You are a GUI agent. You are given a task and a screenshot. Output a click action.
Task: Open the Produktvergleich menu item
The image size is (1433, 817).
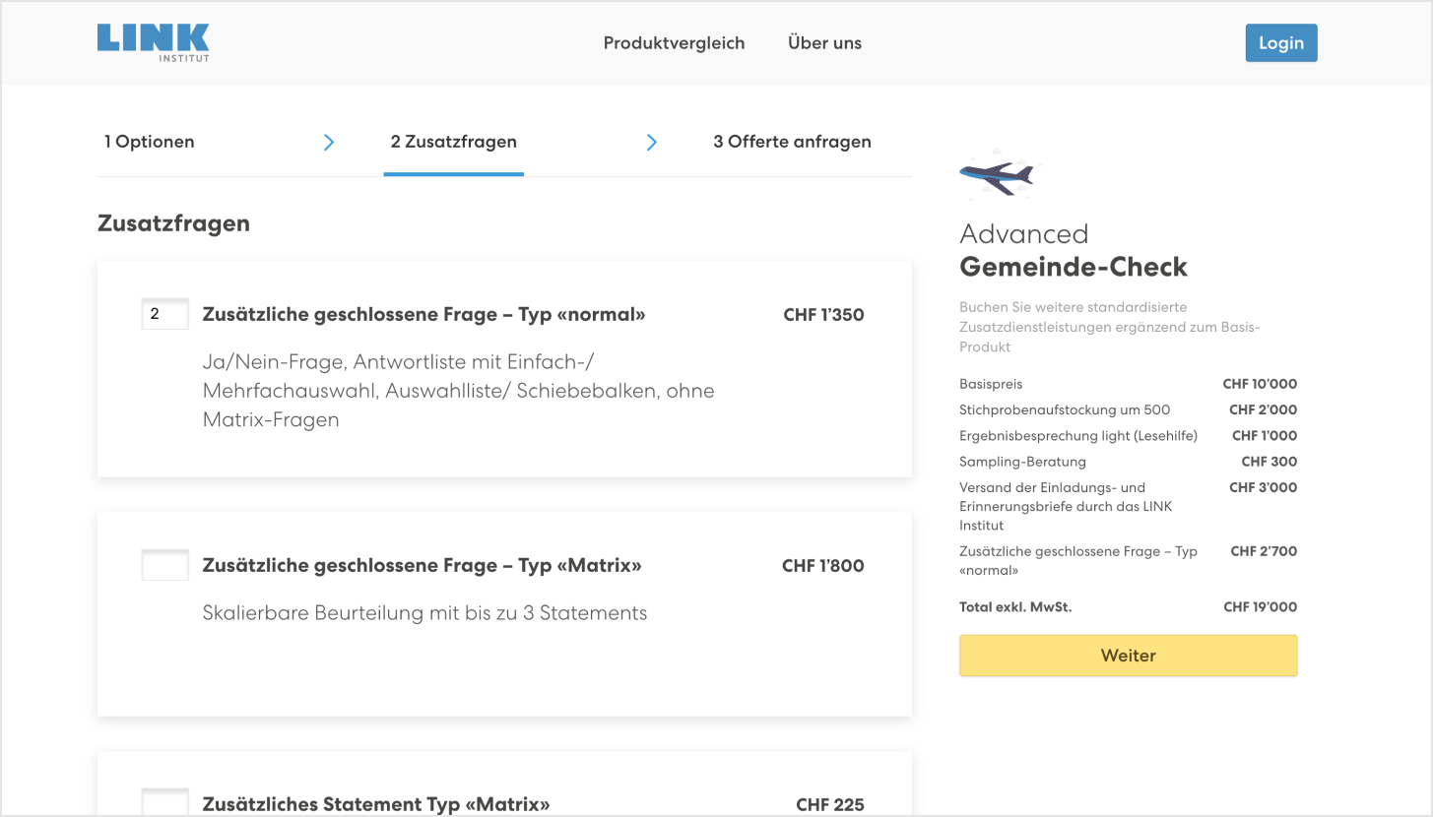coord(675,43)
